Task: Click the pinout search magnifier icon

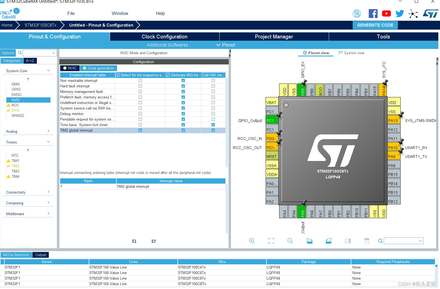Action: 380,241
